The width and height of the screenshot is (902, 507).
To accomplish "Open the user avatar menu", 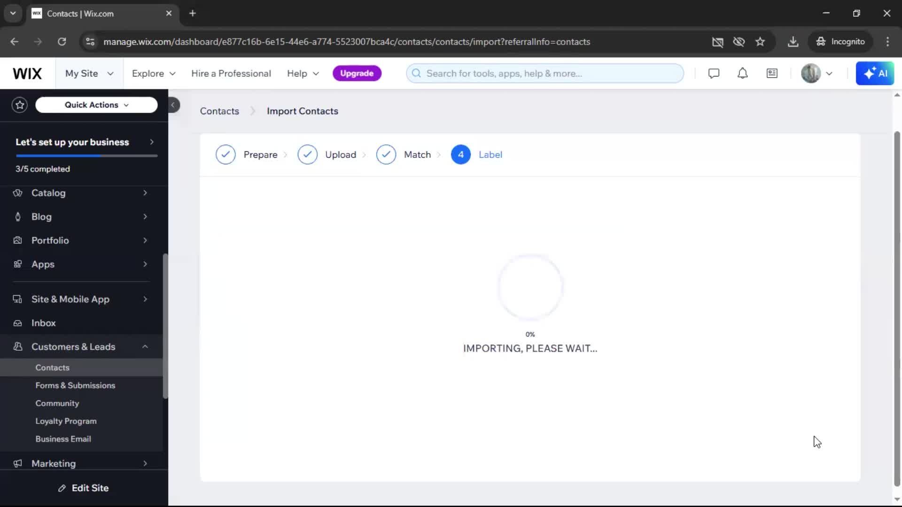I will [816, 74].
